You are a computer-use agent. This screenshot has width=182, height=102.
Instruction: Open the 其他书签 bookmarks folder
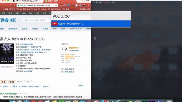(x=85, y=9)
